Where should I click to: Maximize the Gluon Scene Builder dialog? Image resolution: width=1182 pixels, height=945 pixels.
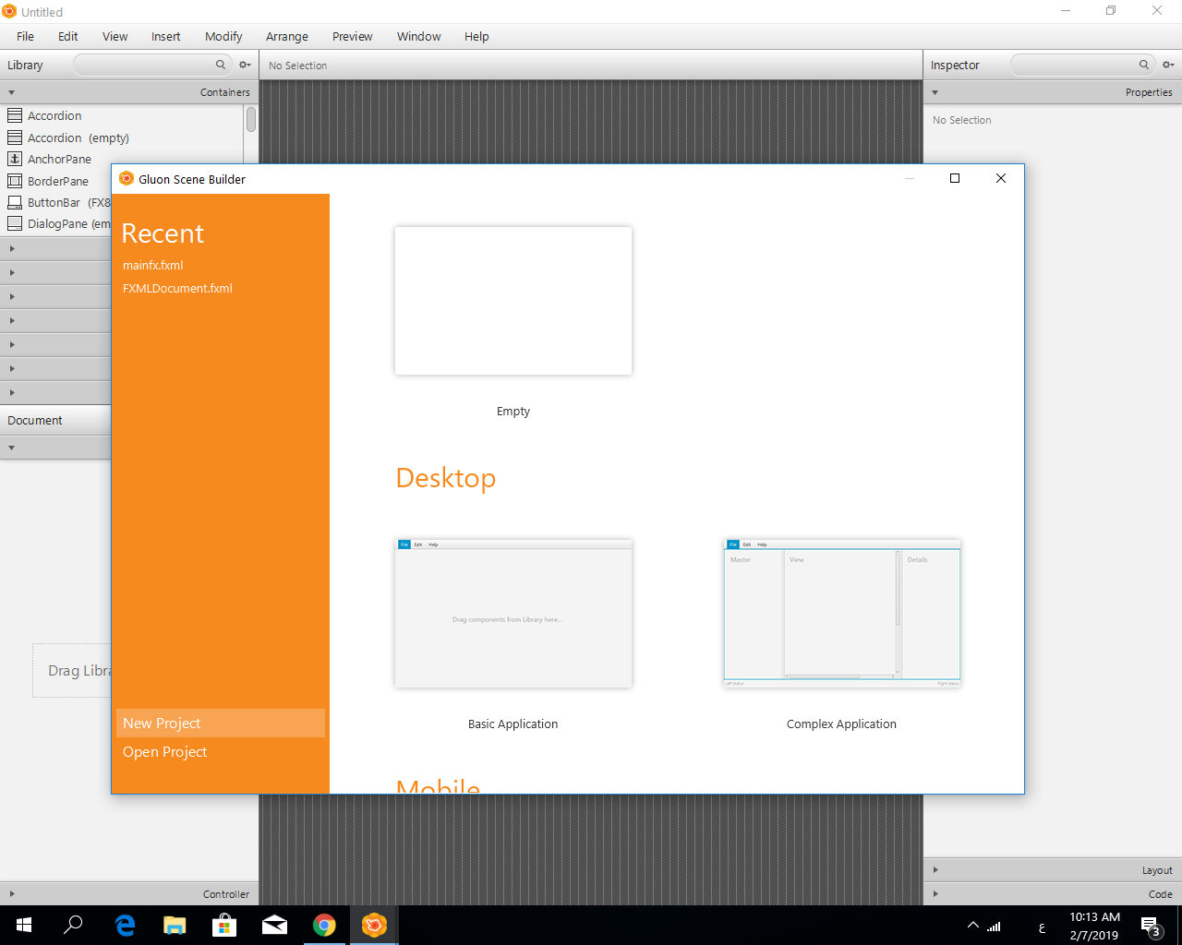click(x=955, y=178)
